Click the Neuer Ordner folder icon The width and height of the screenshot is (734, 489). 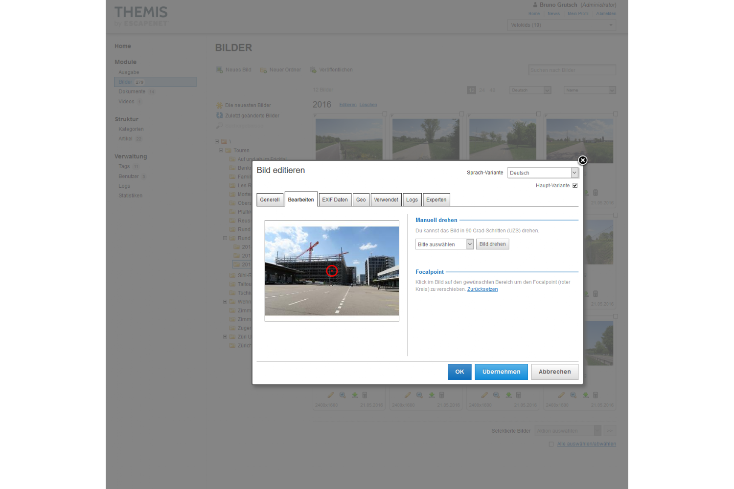coord(263,70)
